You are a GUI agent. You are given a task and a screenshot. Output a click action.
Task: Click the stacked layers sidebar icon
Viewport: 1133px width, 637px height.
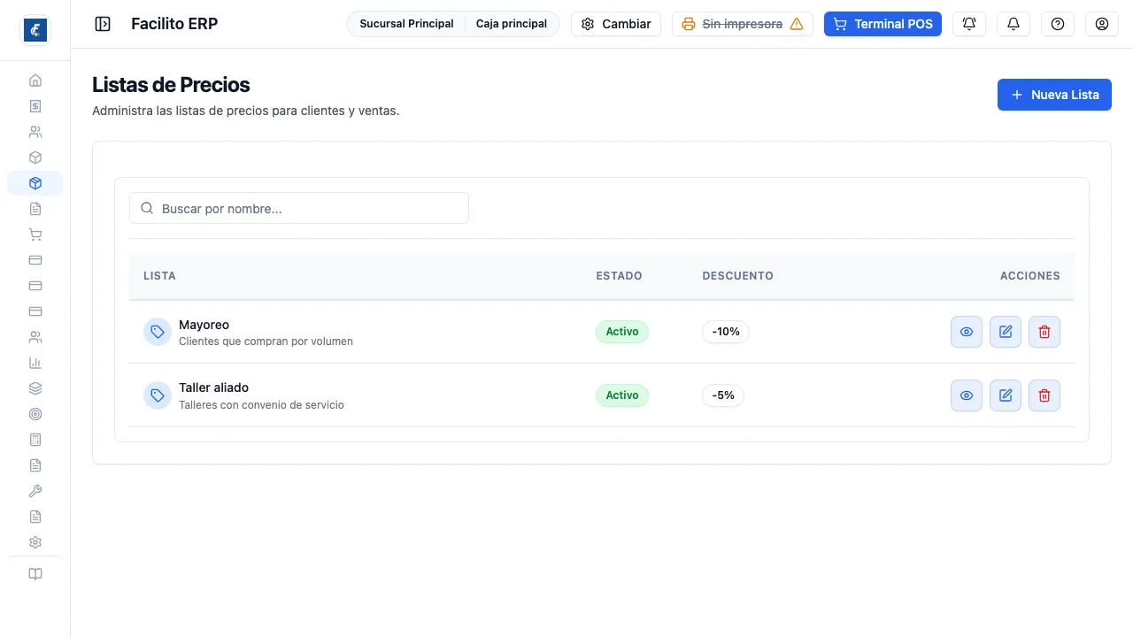coord(35,388)
